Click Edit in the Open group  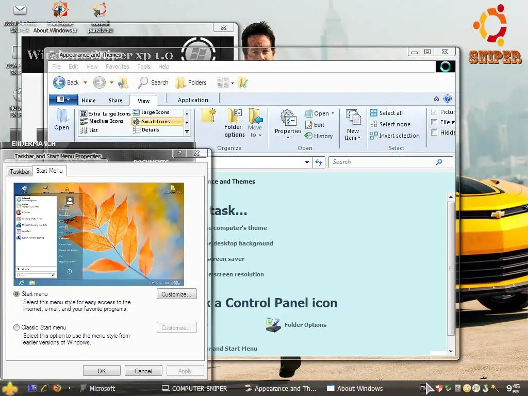click(x=315, y=125)
